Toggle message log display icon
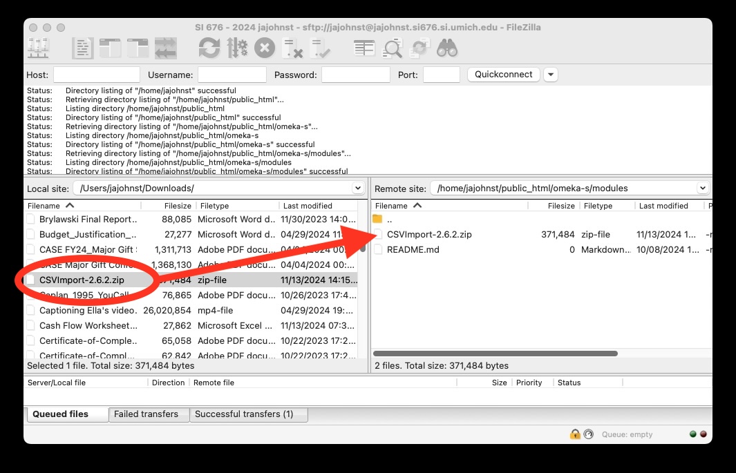Image resolution: width=736 pixels, height=473 pixels. click(x=83, y=48)
